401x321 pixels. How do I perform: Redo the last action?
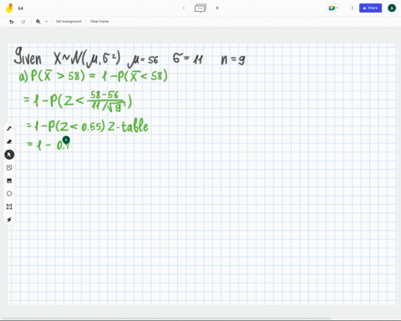click(23, 22)
